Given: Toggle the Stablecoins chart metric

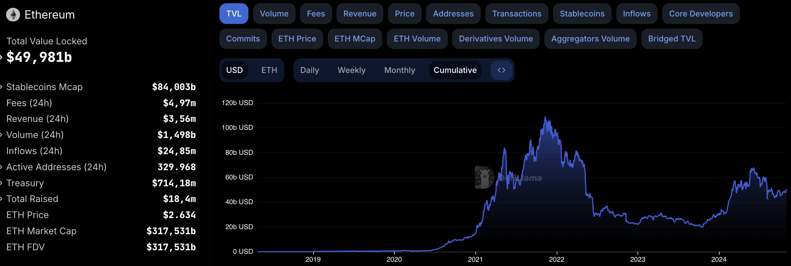Looking at the screenshot, I should pos(582,14).
